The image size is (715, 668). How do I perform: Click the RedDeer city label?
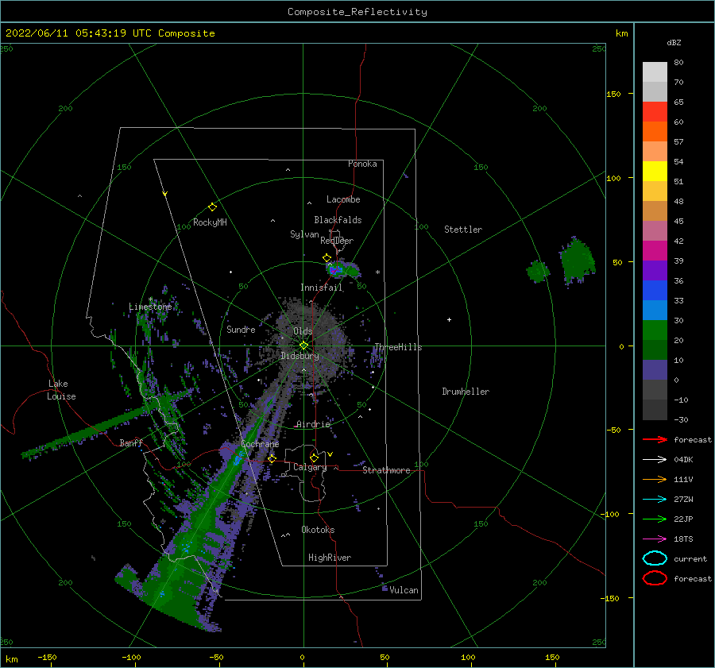pos(337,241)
